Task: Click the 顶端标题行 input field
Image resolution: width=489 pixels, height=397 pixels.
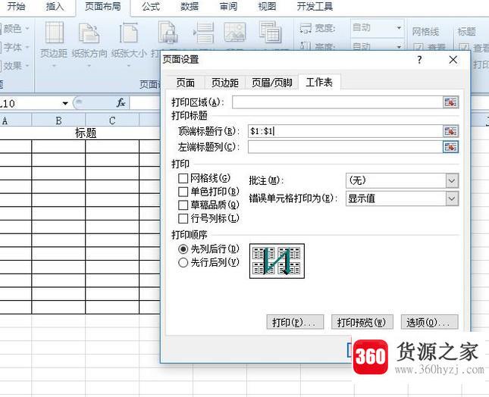Action: pyautogui.click(x=345, y=131)
